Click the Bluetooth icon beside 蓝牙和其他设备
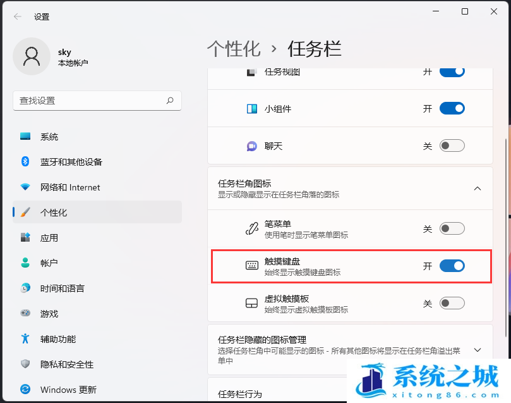The image size is (511, 403). 25,161
